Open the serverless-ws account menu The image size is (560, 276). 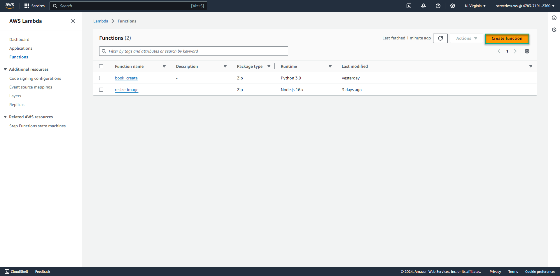[525, 6]
